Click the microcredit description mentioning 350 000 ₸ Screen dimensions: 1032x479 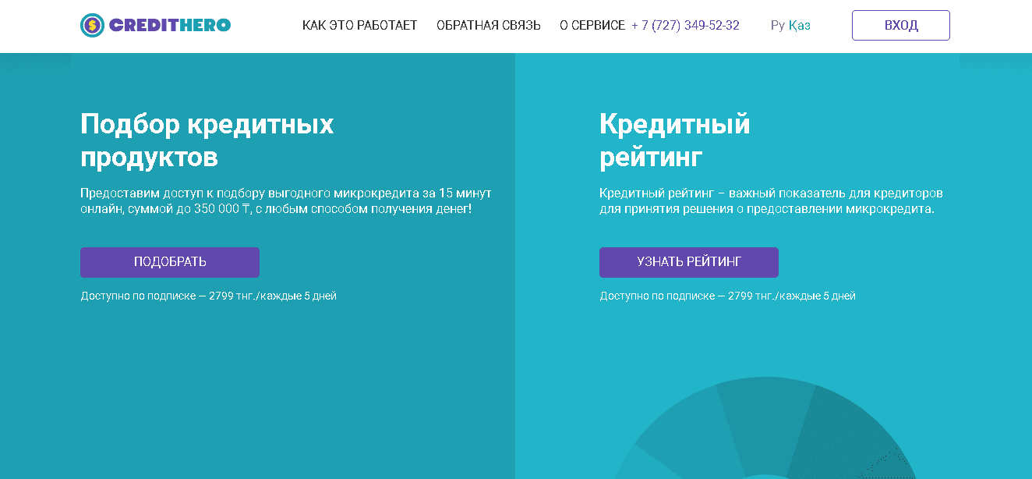coord(285,201)
